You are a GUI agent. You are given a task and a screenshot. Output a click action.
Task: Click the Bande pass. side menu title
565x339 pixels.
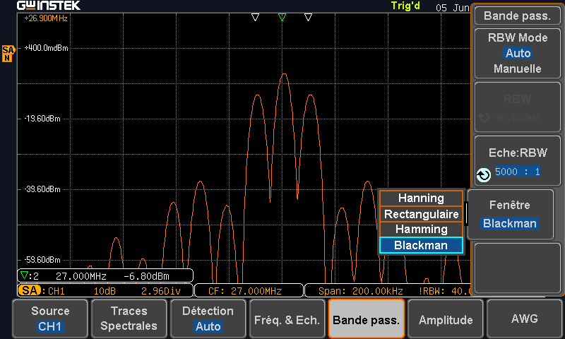coord(518,16)
